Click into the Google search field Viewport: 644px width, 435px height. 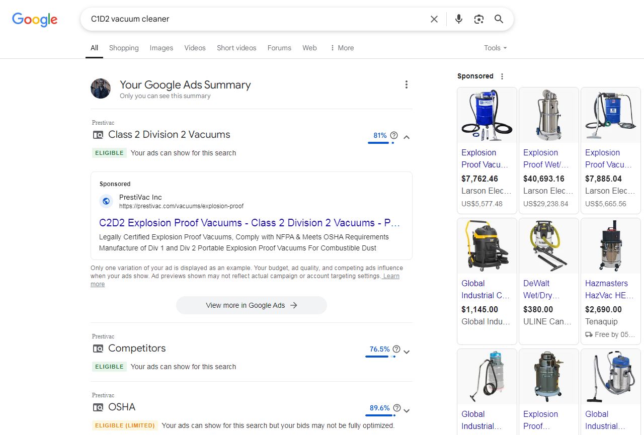[x=252, y=19]
